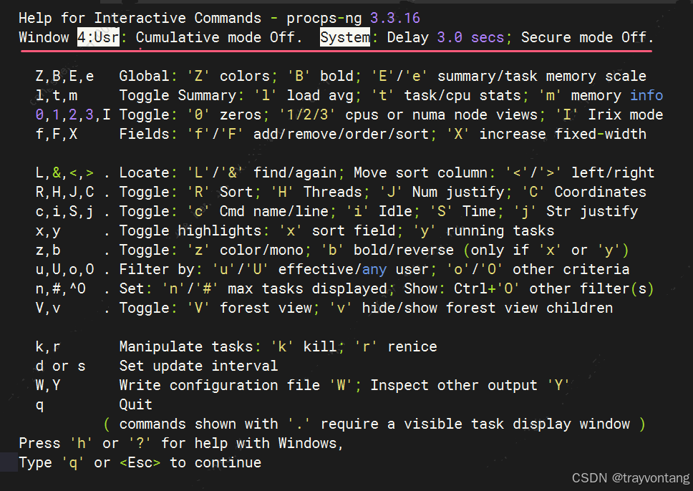Screen dimensions: 693x491
Task: Click the version number 3.3.16
Action: (x=394, y=18)
